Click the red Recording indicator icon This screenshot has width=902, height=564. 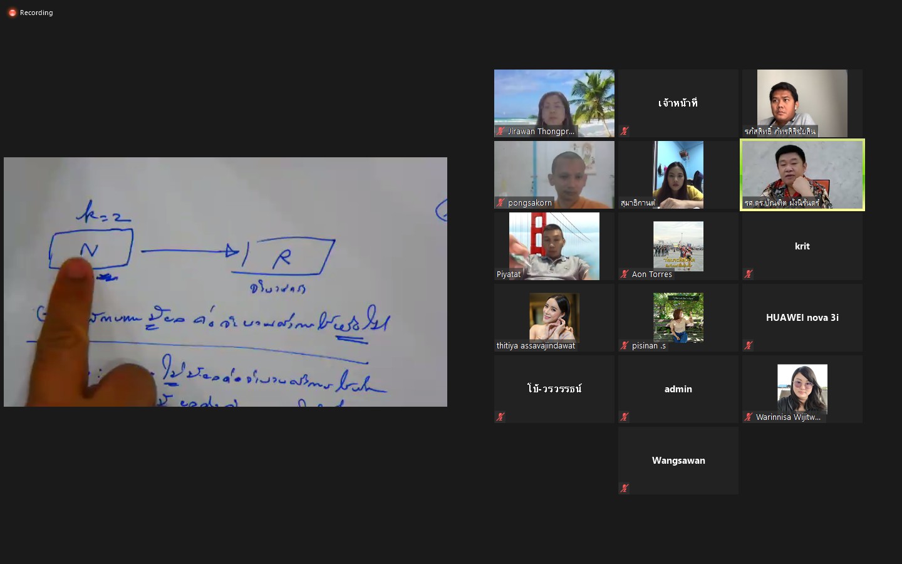[12, 13]
